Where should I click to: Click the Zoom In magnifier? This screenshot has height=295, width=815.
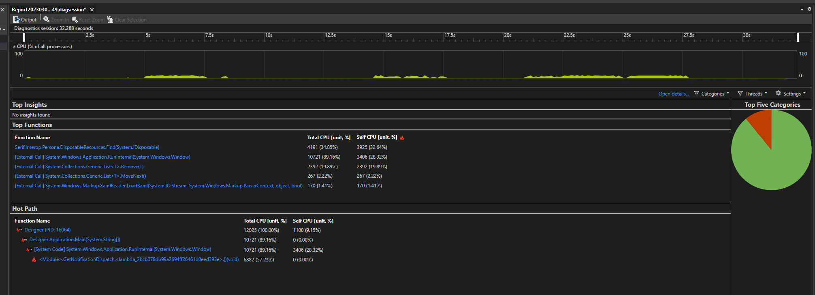47,19
